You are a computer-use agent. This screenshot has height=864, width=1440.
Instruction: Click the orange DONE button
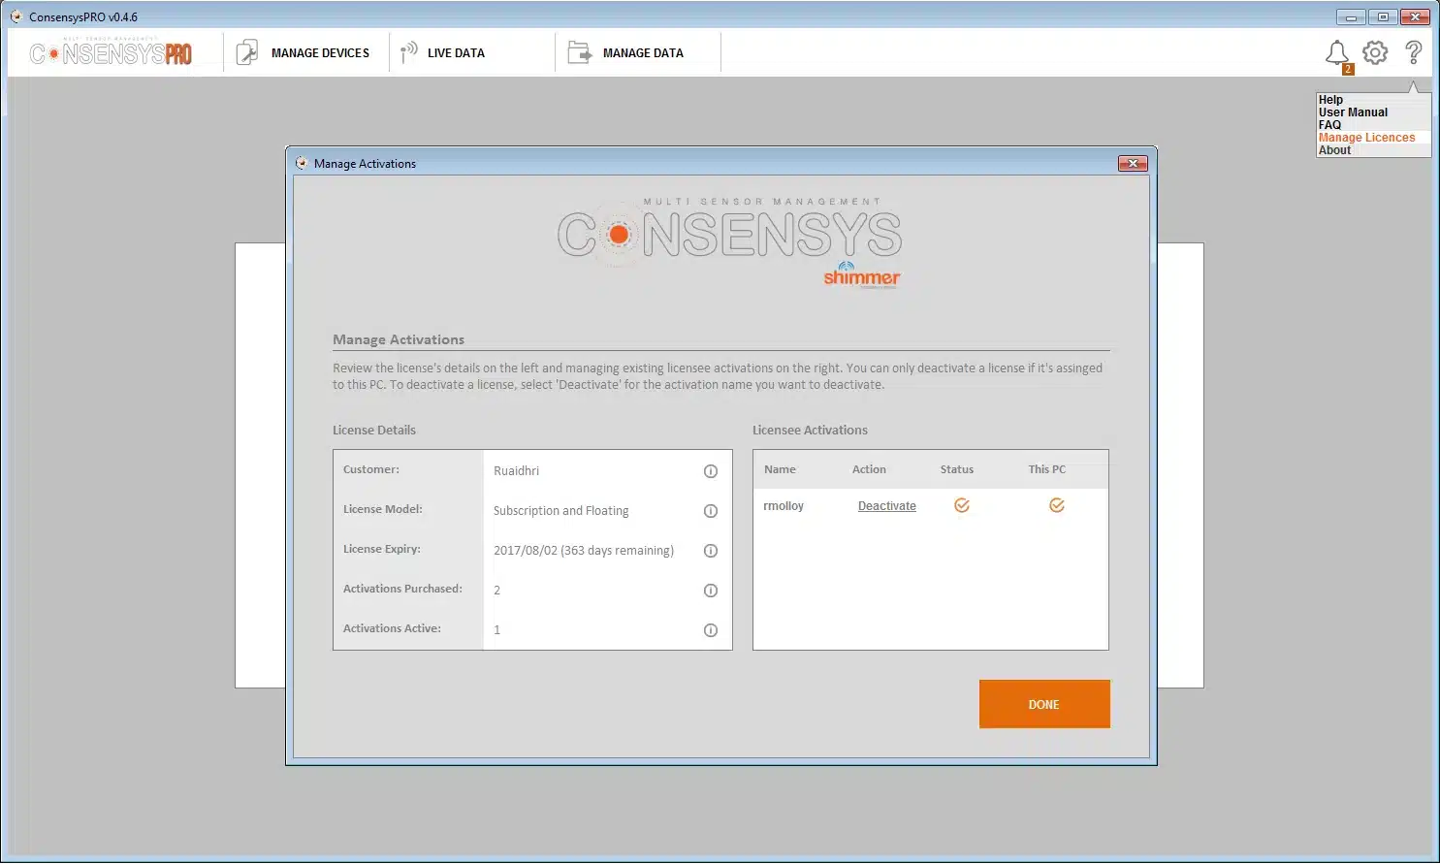point(1044,704)
